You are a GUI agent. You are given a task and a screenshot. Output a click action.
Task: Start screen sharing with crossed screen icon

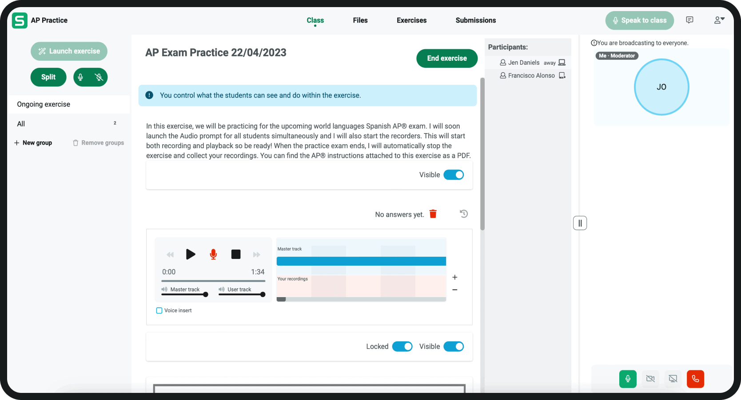[673, 379]
